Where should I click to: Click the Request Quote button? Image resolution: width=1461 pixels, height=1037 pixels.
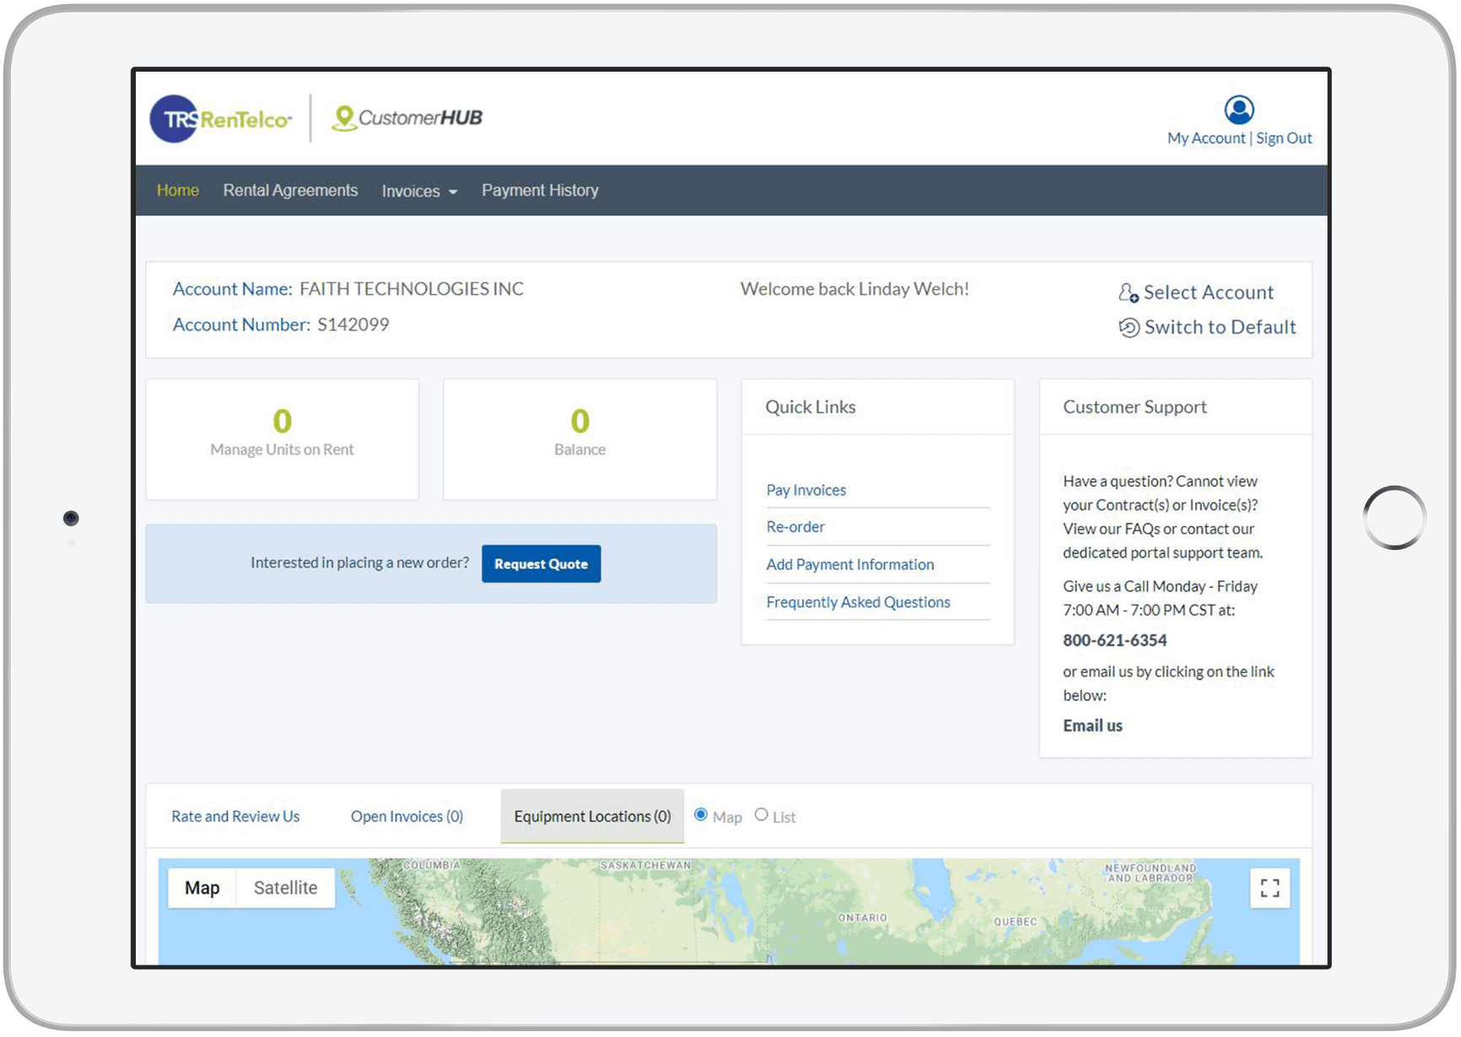pos(541,564)
